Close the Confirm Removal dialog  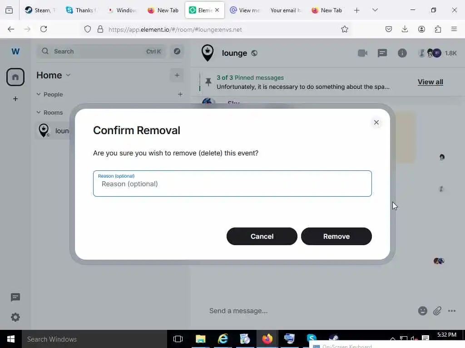[376, 122]
